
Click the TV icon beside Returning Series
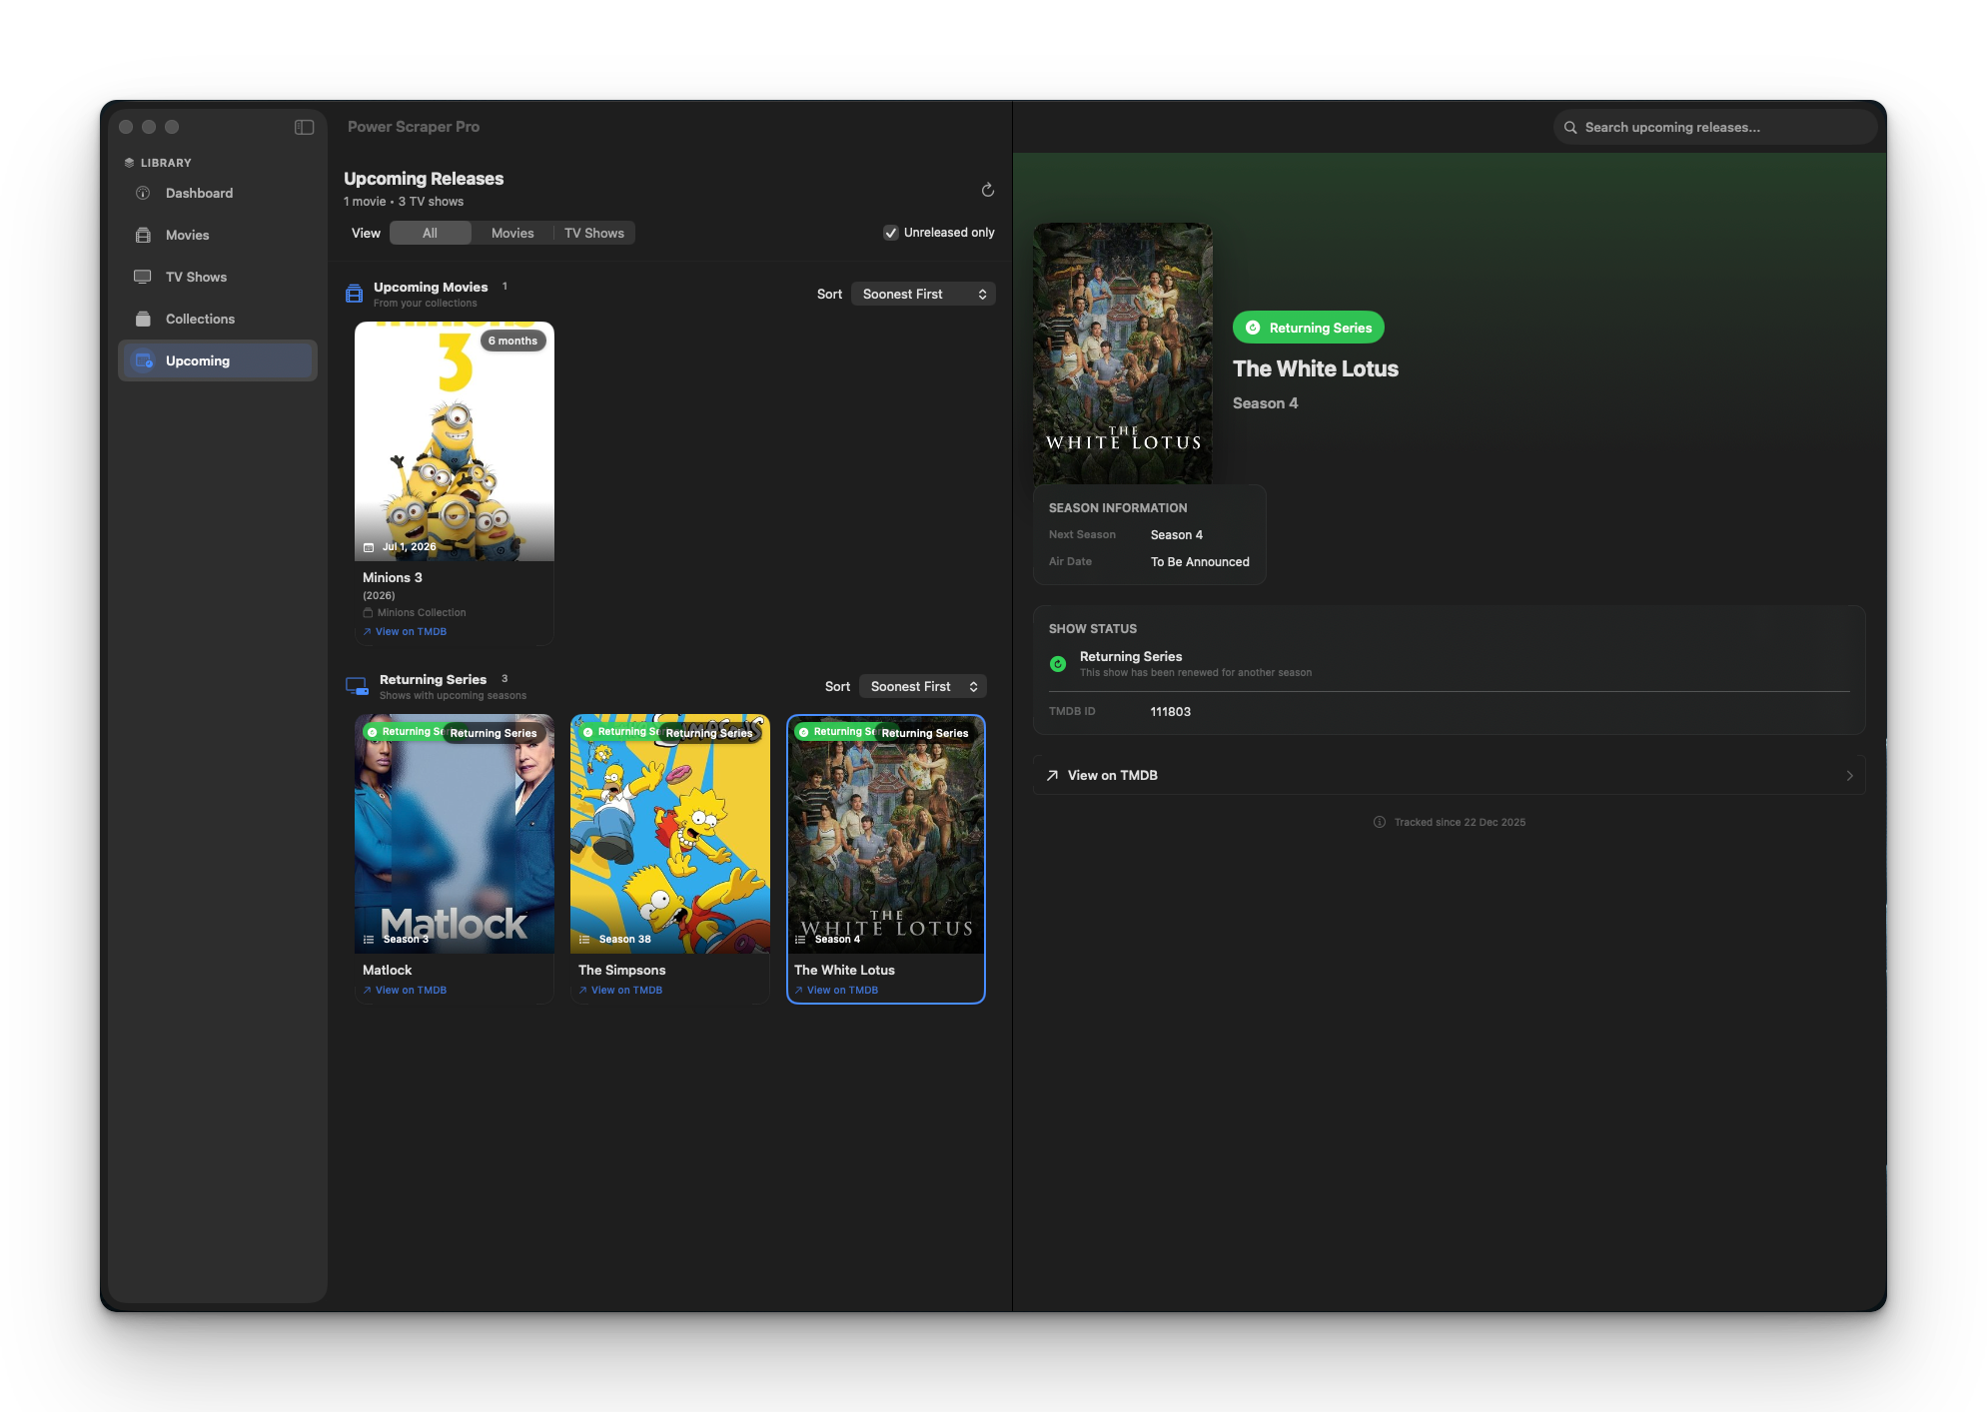pyautogui.click(x=356, y=685)
